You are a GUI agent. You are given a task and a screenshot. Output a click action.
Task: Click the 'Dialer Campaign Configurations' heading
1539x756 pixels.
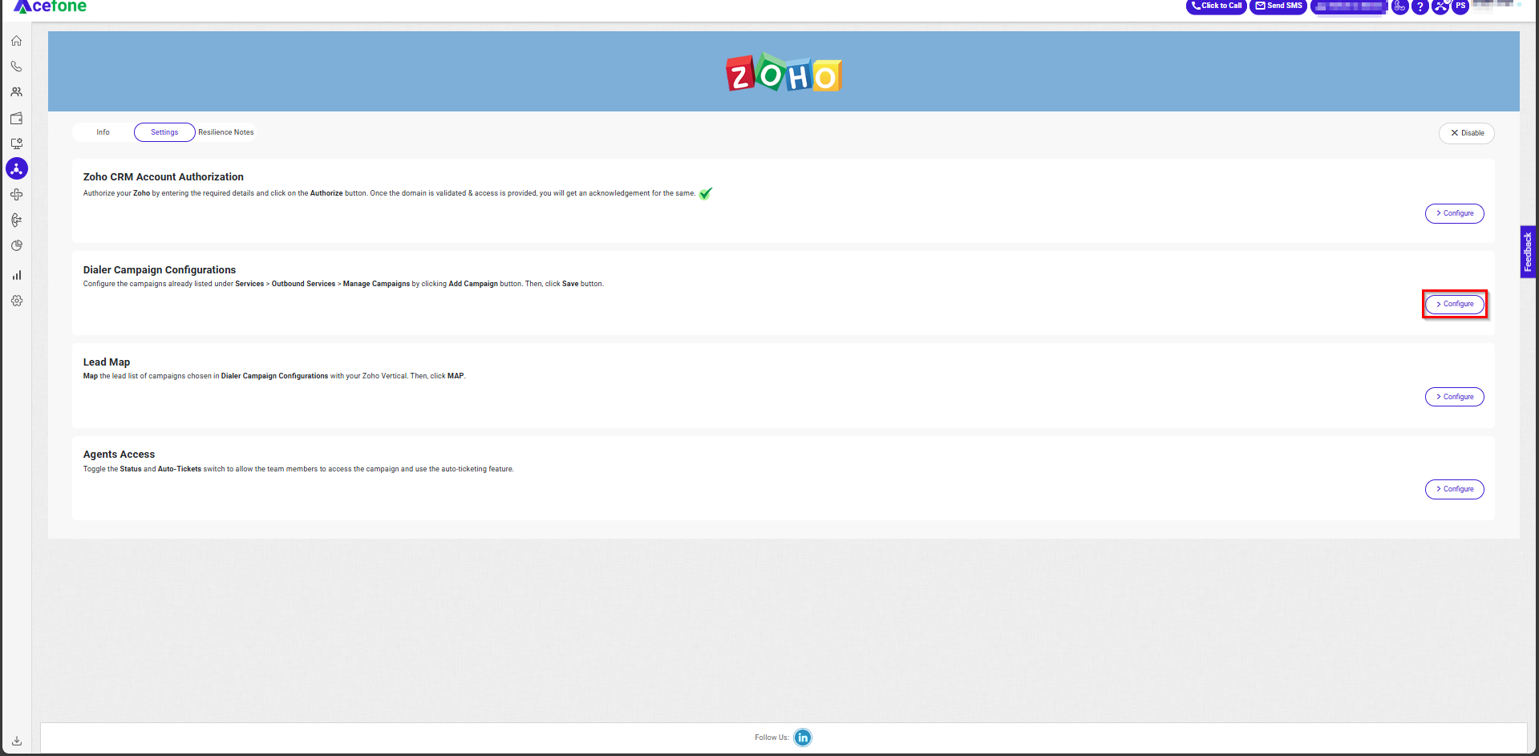click(x=160, y=270)
